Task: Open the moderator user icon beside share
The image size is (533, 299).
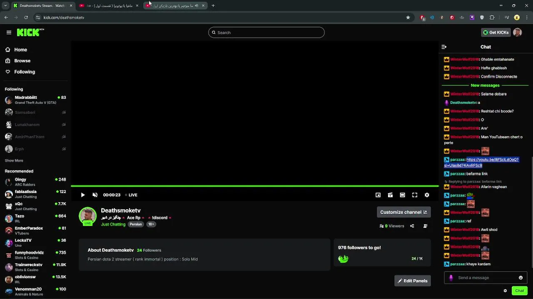Action: tap(425, 226)
